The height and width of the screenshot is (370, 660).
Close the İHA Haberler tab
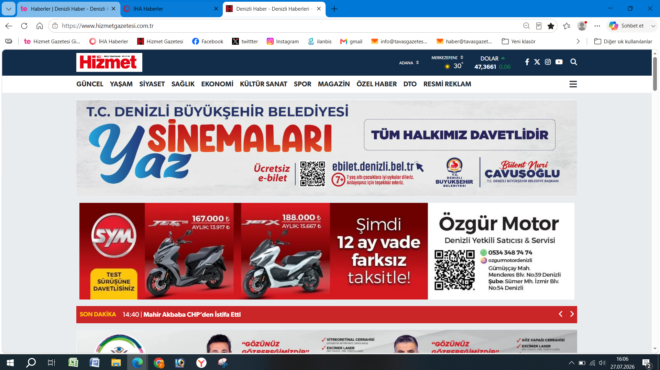216,9
